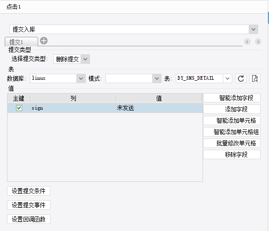Add a new submit tab with plus icon
269x231 pixels.
click(x=44, y=41)
